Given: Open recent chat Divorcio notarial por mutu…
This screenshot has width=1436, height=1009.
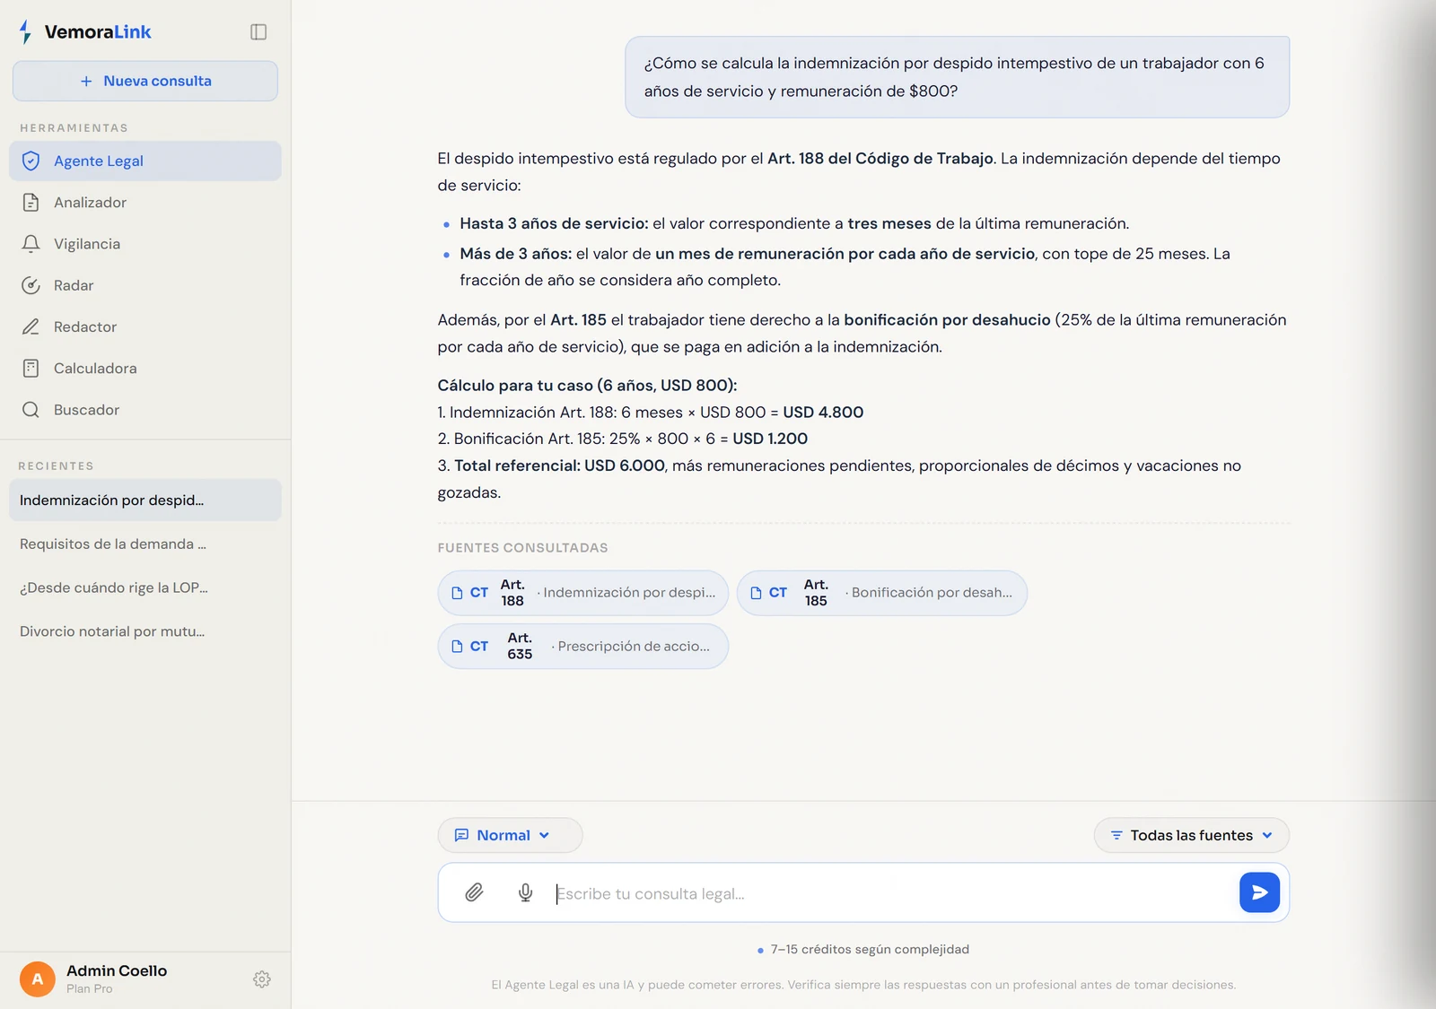Looking at the screenshot, I should pos(145,631).
